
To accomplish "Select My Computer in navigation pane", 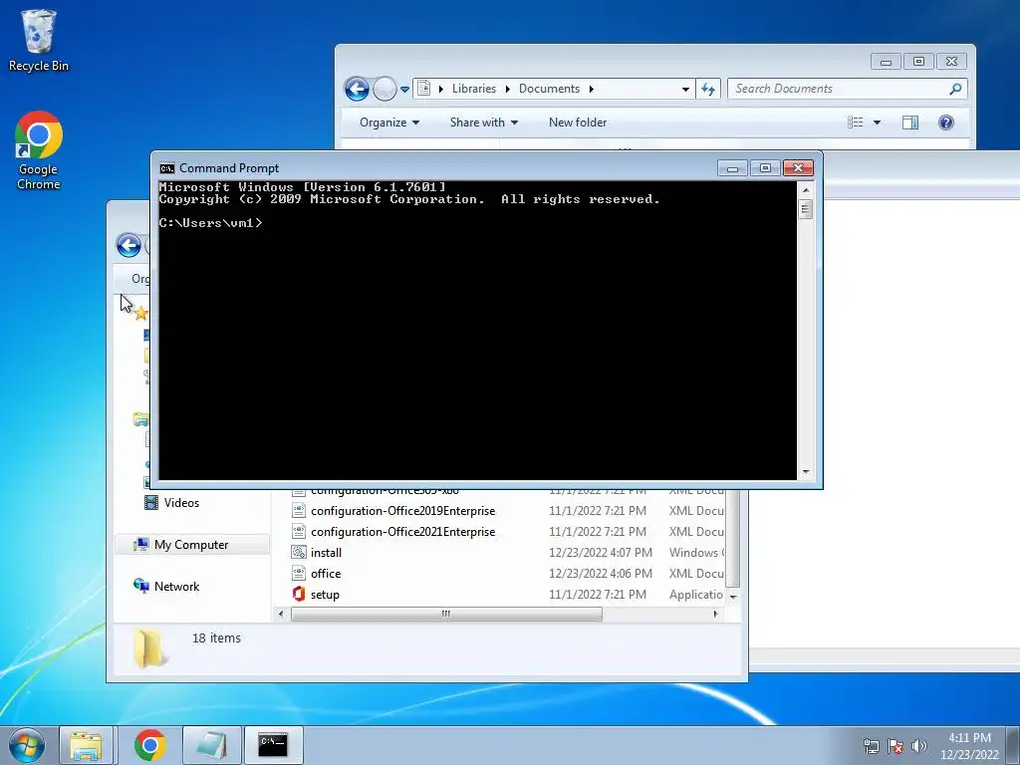I will (191, 545).
